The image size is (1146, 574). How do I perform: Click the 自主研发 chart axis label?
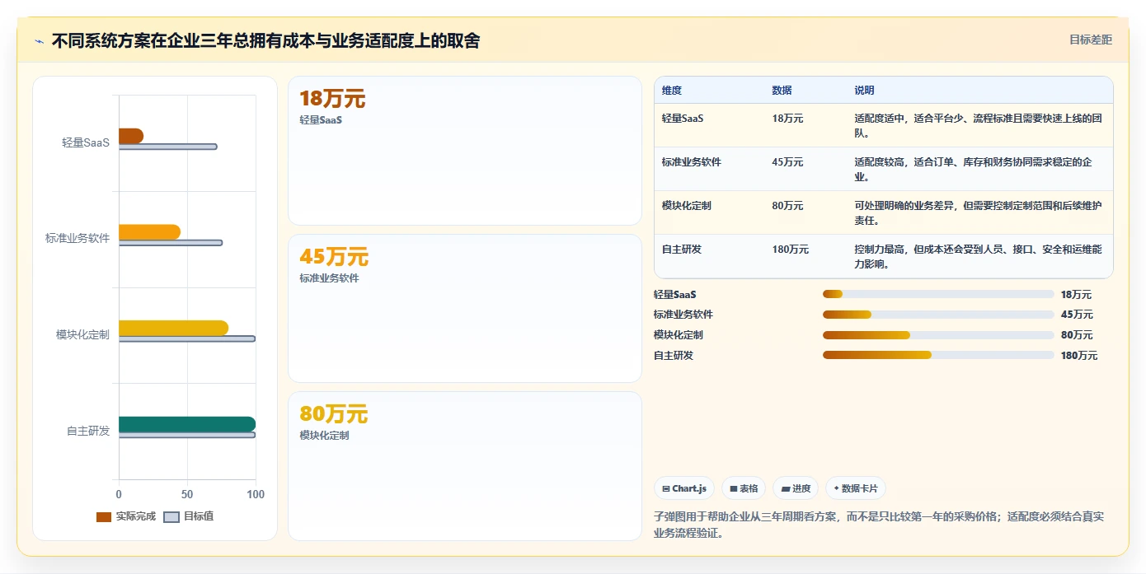[88, 431]
